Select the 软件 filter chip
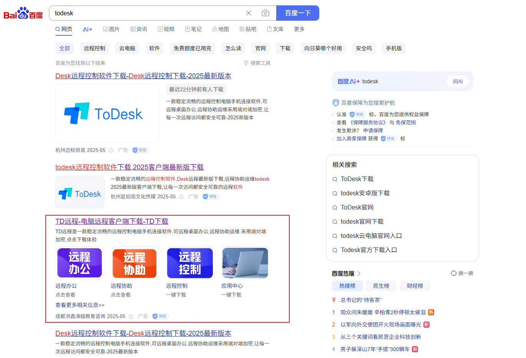This screenshot has height=358, width=526. coord(154,48)
